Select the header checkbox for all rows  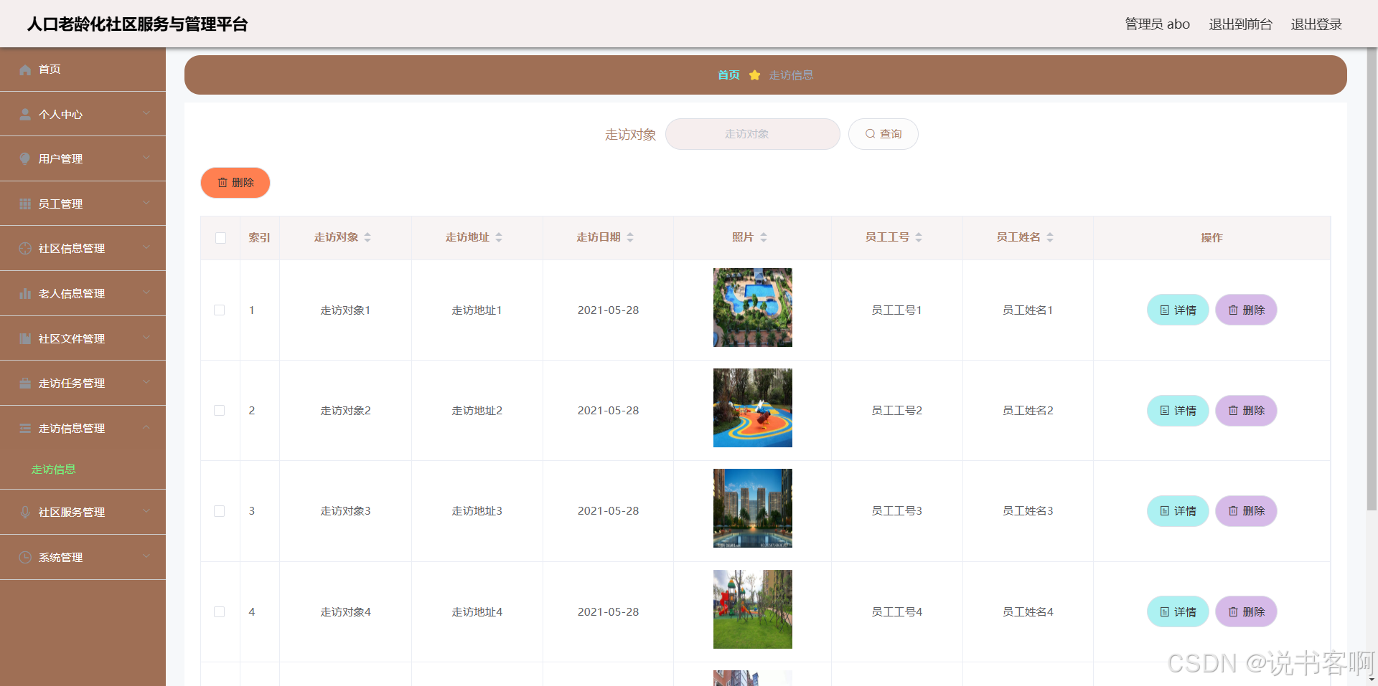[x=220, y=238]
